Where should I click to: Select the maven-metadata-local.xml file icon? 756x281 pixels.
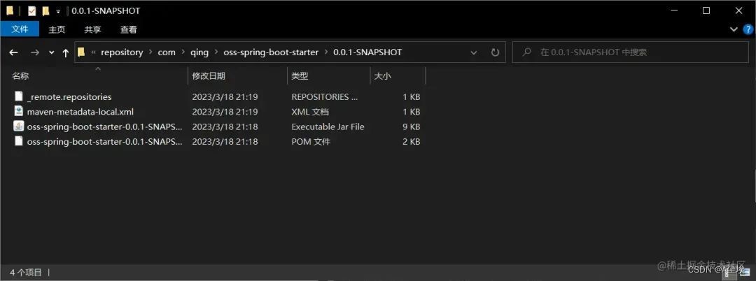tap(19, 112)
